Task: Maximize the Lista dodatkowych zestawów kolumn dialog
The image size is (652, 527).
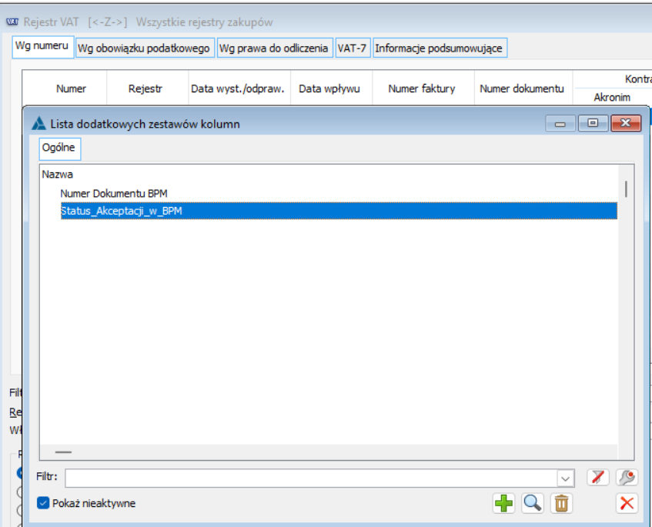Action: (x=593, y=123)
